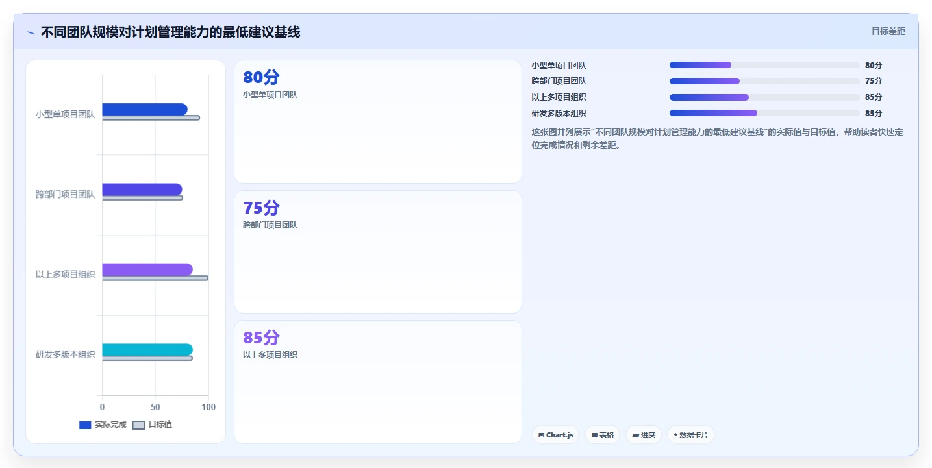Screen dimensions: 932x468
Task: Click the 以上多项目组织 chart axis label
Action: point(66,275)
